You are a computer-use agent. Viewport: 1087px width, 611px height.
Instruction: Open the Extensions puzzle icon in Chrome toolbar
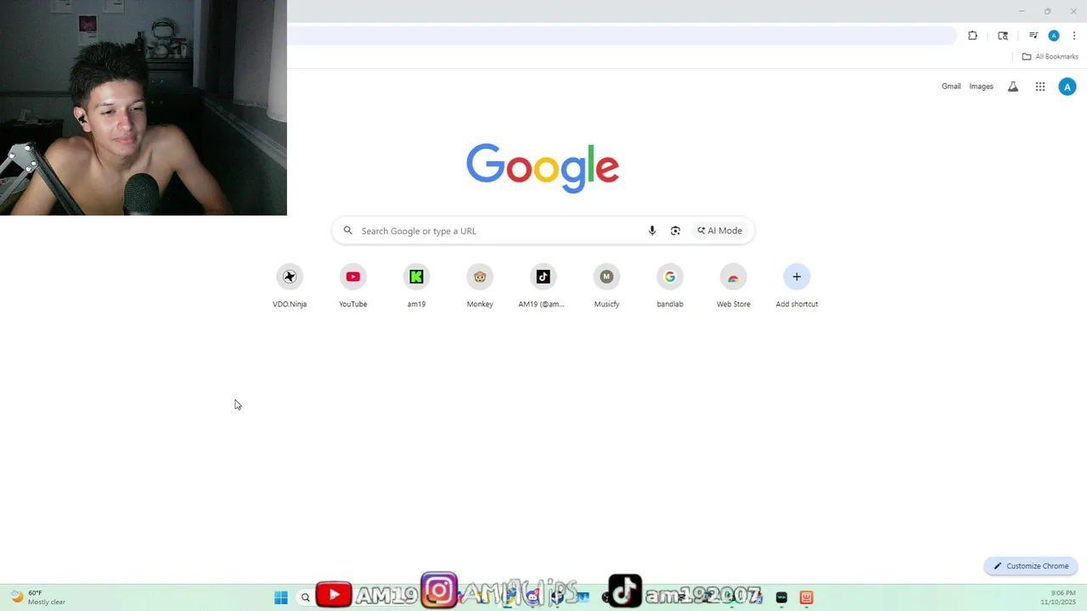(x=972, y=36)
